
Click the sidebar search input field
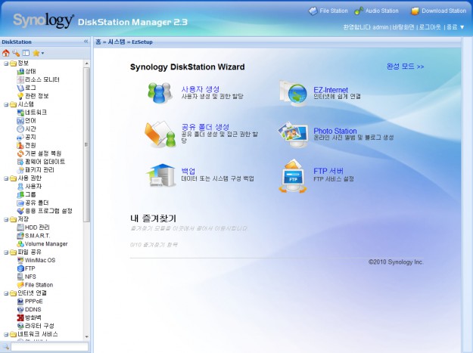(x=49, y=347)
